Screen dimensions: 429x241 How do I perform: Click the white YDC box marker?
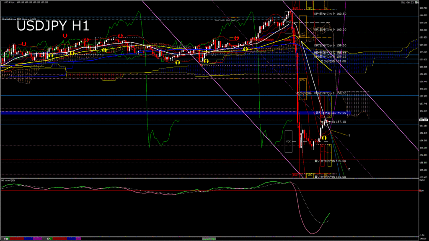(288, 141)
